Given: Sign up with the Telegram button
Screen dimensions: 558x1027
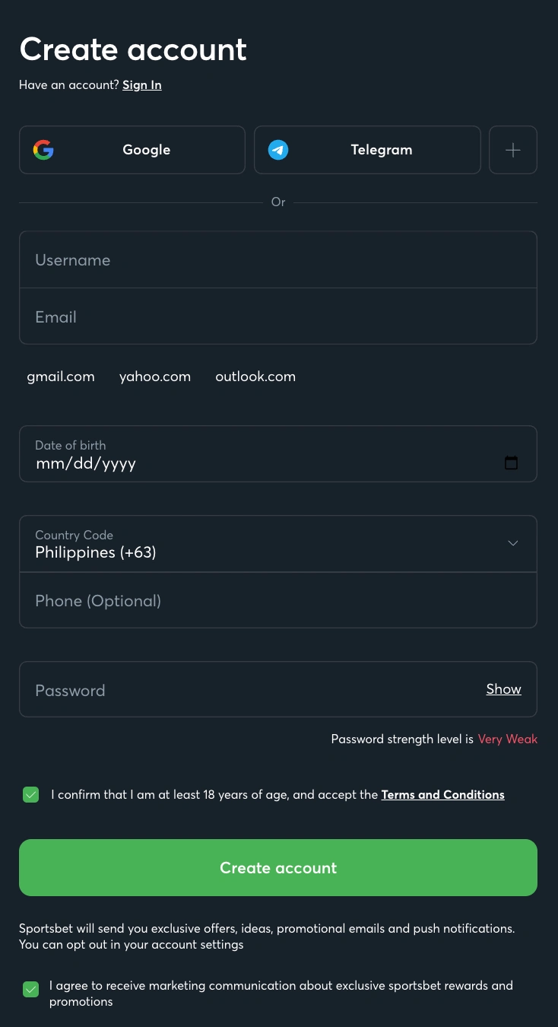Looking at the screenshot, I should pyautogui.click(x=367, y=150).
